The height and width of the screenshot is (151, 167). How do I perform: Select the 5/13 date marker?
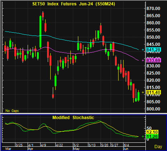pyautogui.click(x=92, y=145)
